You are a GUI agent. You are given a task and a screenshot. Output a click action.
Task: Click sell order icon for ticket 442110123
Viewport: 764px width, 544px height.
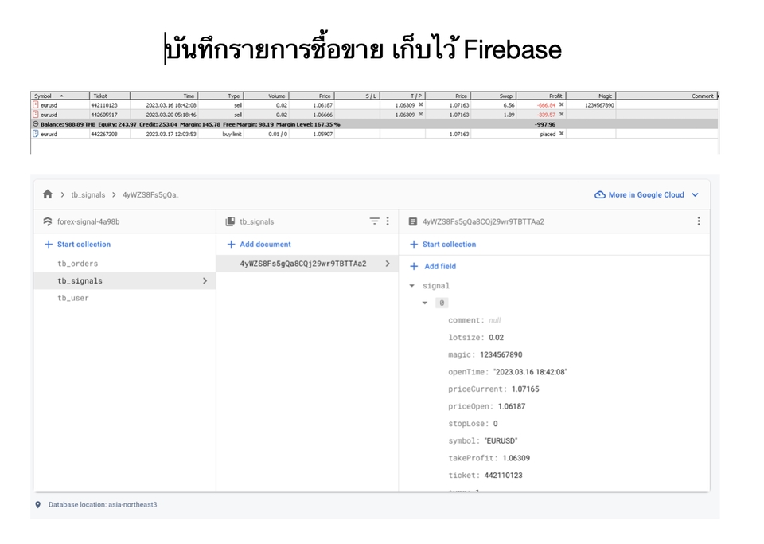[36, 105]
